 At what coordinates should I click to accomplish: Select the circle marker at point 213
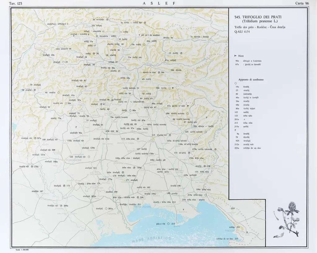pyautogui.click(x=168, y=224)
